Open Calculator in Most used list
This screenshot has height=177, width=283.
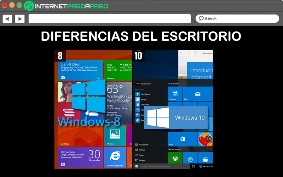[x=142, y=104]
